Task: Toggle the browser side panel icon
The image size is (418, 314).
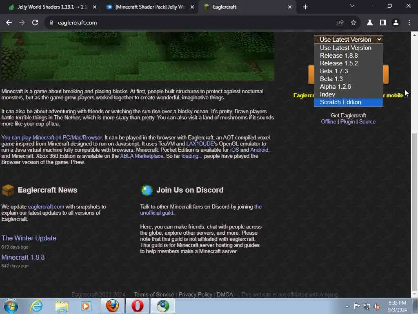Action: tap(383, 23)
